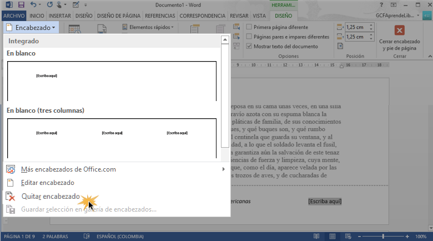Enable Primera página diferente checkbox

click(249, 27)
